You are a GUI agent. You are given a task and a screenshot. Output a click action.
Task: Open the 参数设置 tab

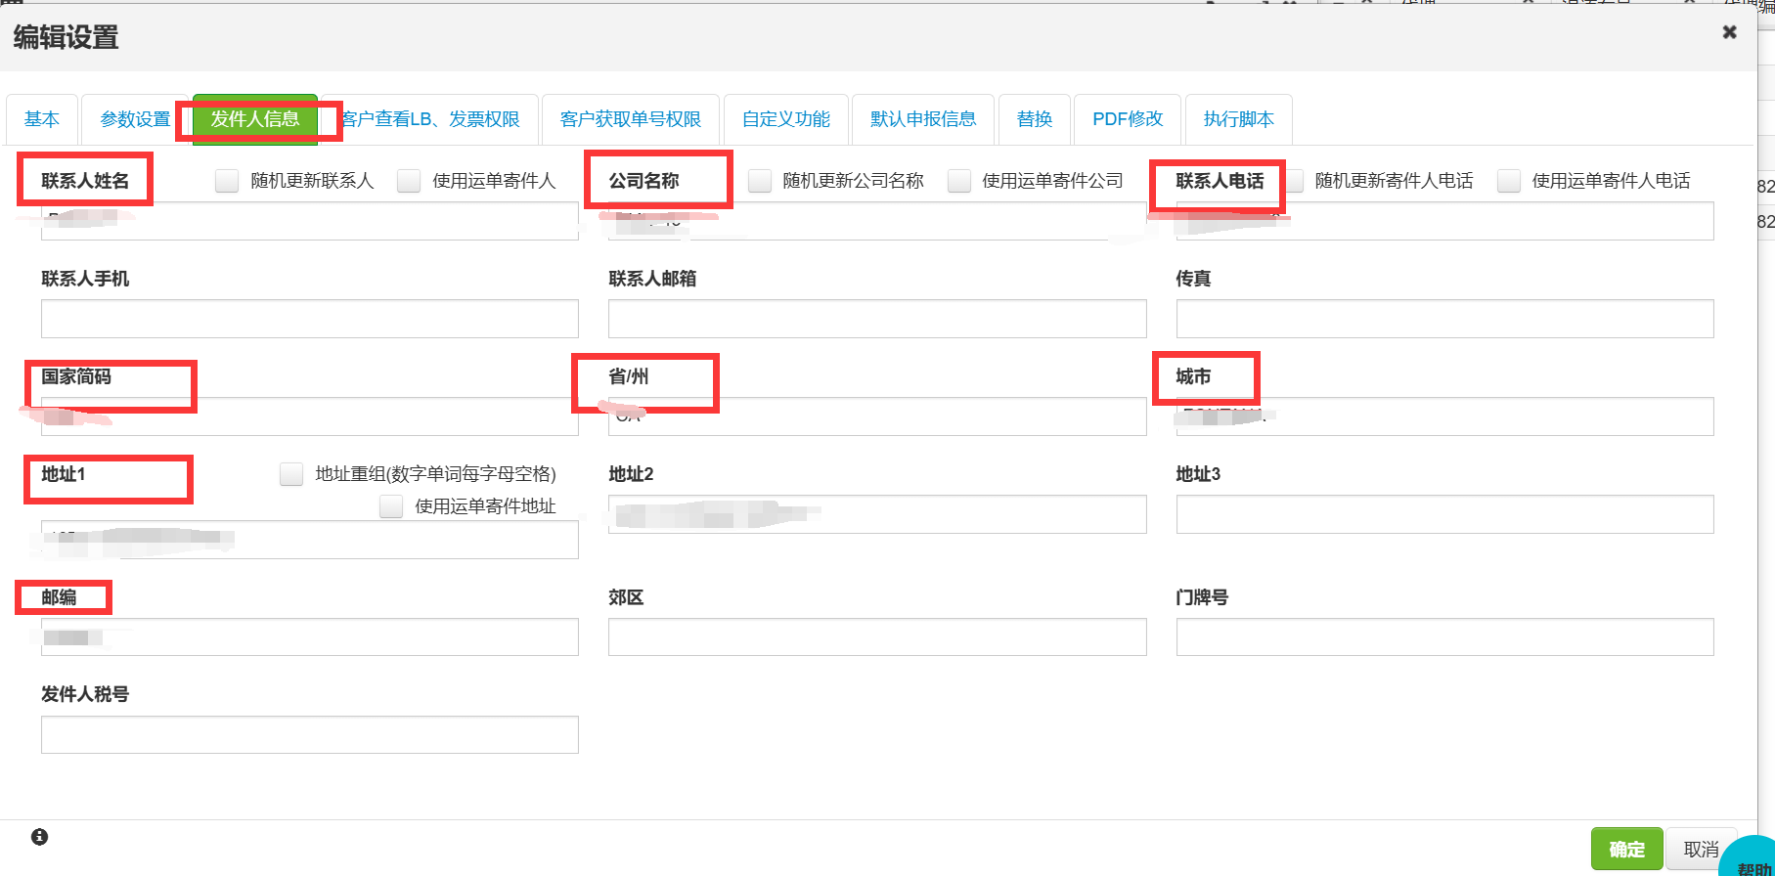click(x=135, y=119)
